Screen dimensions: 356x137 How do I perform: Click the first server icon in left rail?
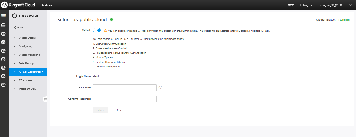point(3,25)
